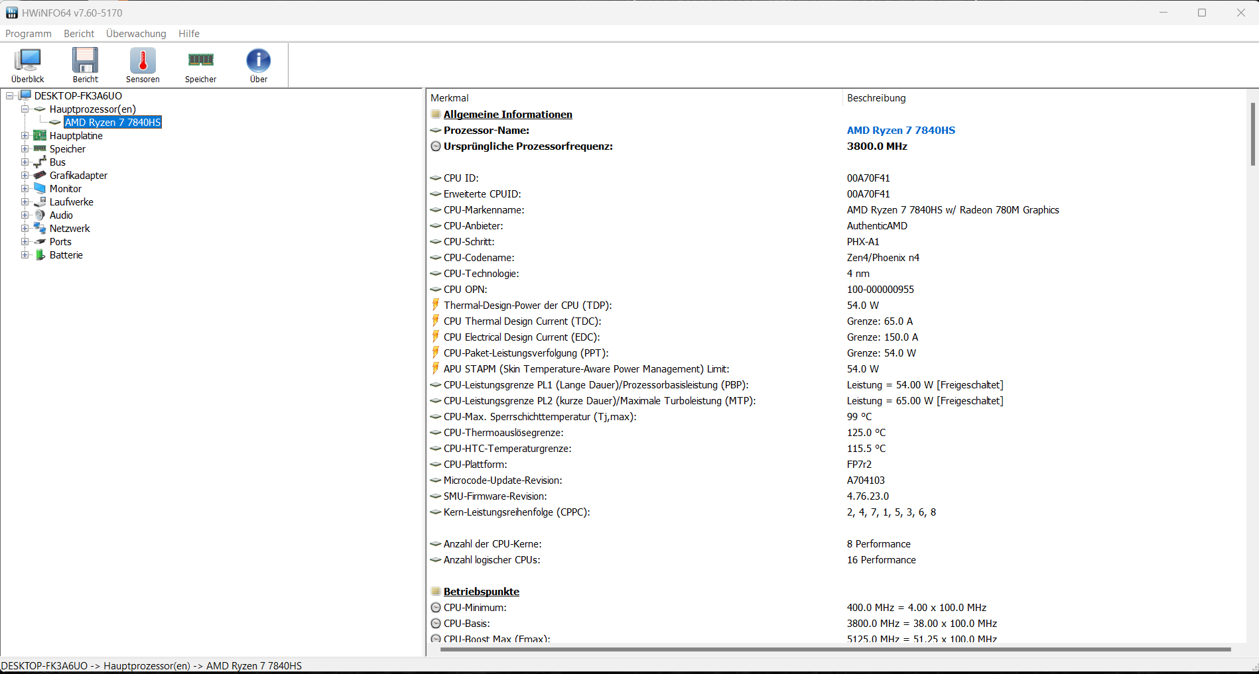Expand the Hauptplatine tree node
1259x674 pixels.
[x=25, y=136]
